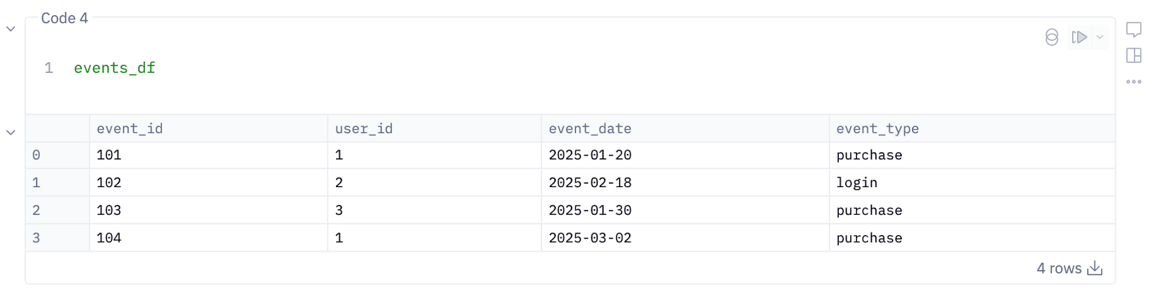The height and width of the screenshot is (296, 1149).
Task: Open the three-dot more options menu
Action: (x=1134, y=82)
